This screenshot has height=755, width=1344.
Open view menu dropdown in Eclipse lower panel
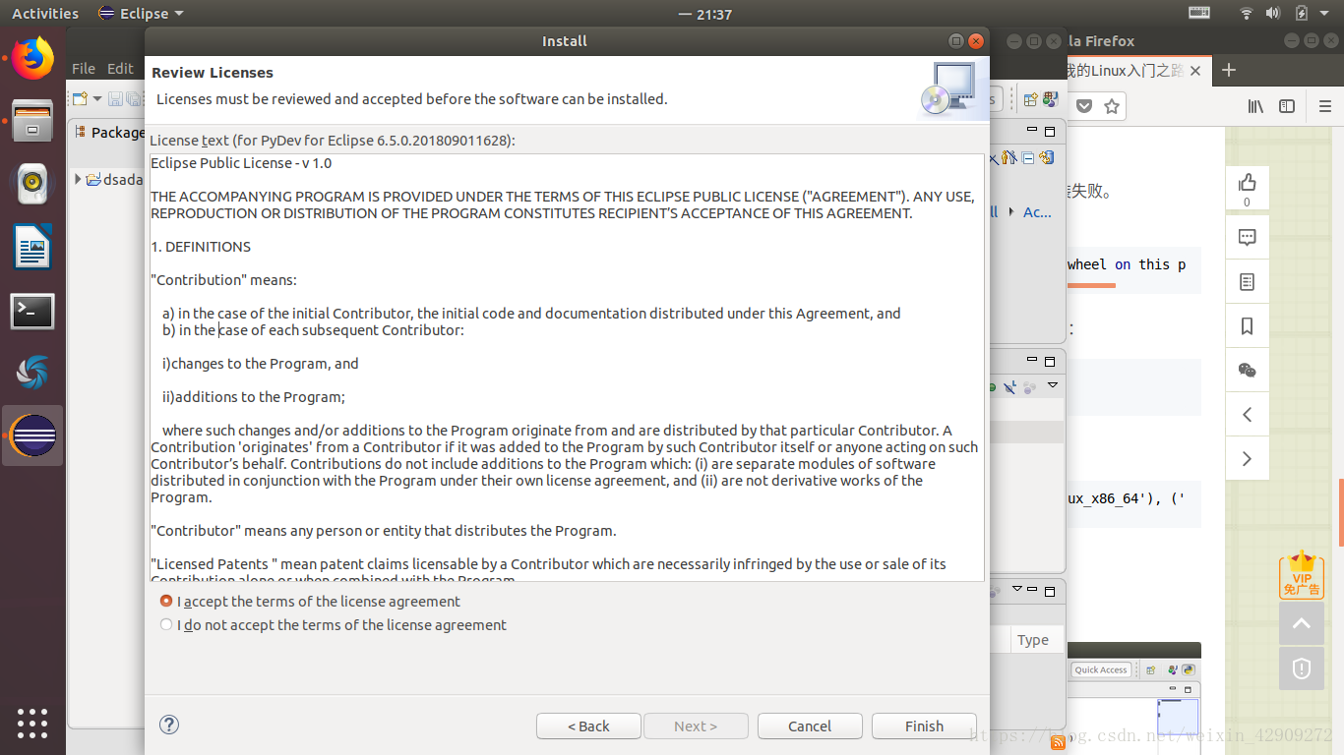tap(1053, 385)
